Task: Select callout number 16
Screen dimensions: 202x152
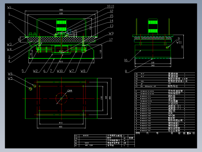Action: point(126,60)
